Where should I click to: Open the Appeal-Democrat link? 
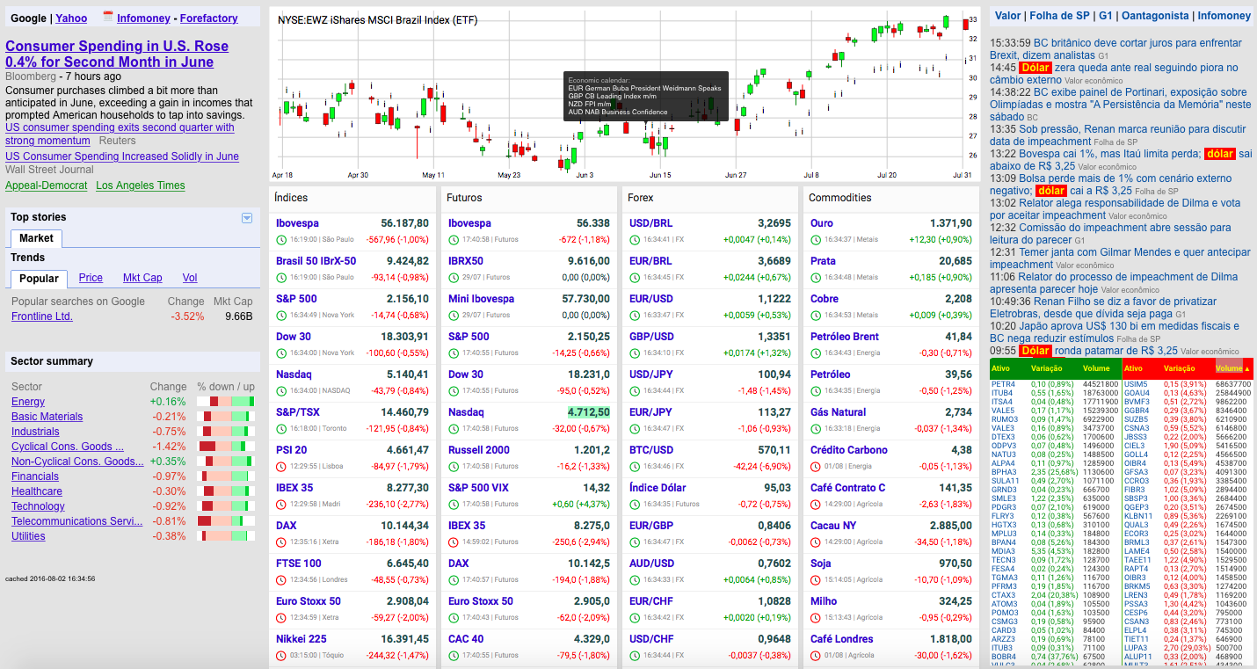[x=47, y=185]
